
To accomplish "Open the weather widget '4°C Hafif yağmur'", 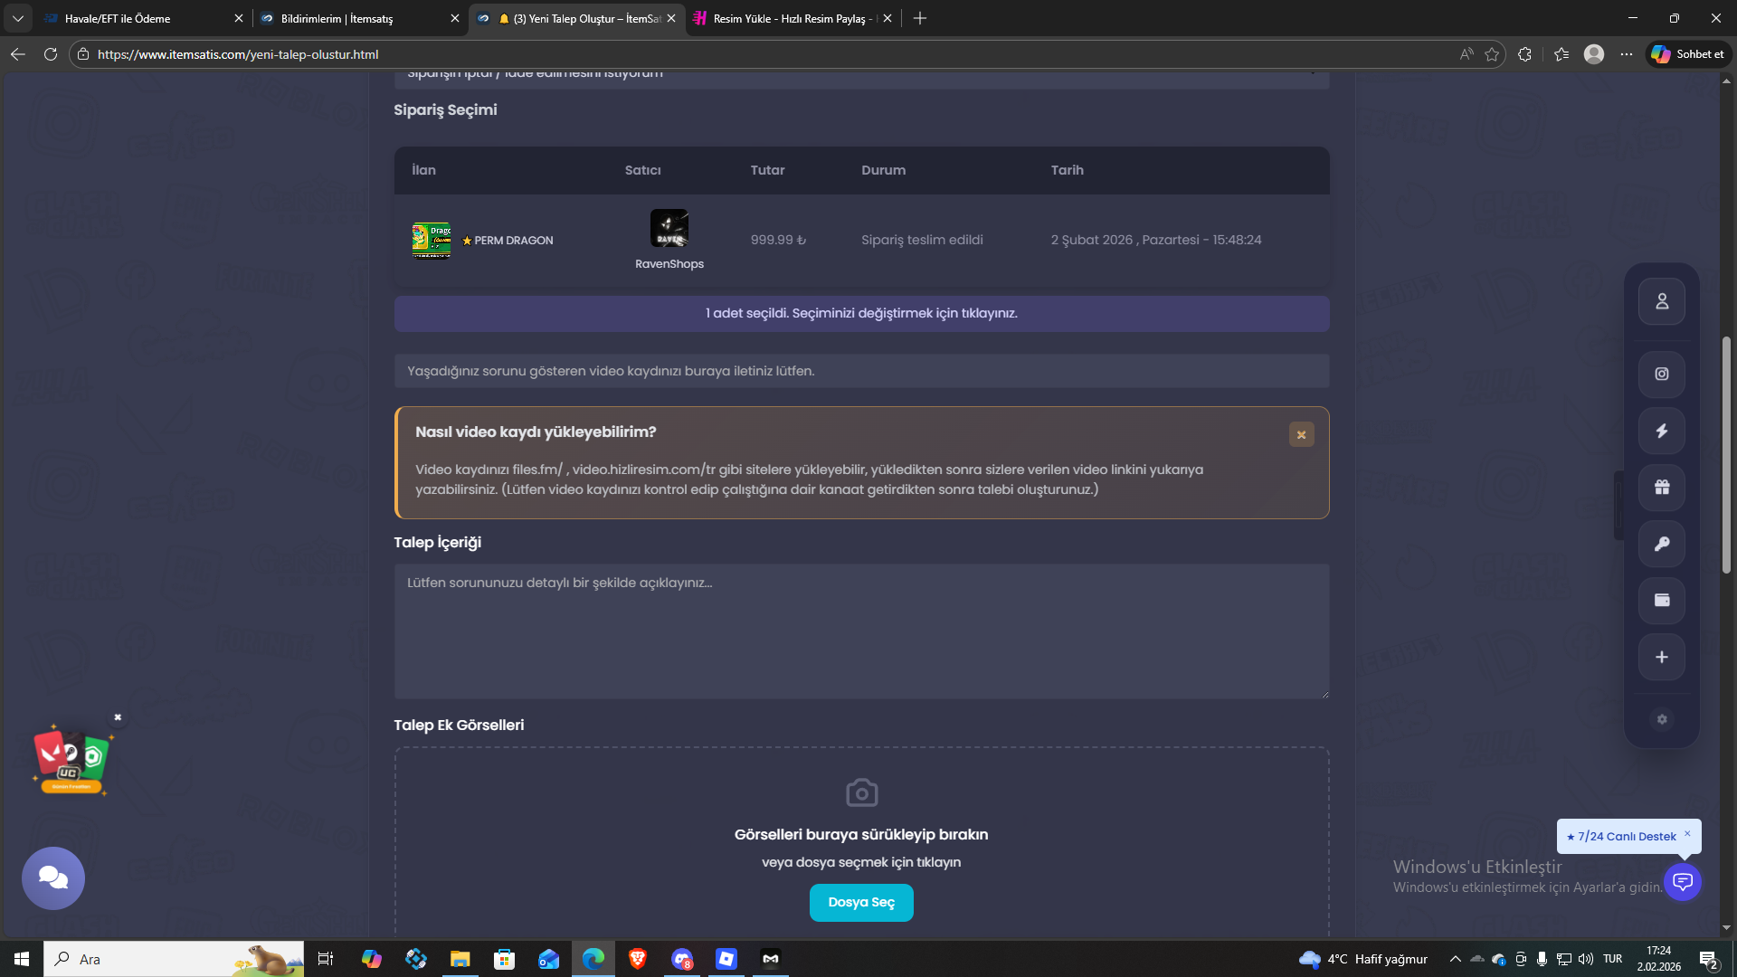I will point(1363,959).
